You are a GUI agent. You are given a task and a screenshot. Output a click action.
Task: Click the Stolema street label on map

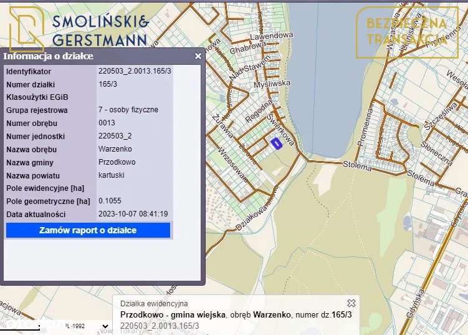357,164
